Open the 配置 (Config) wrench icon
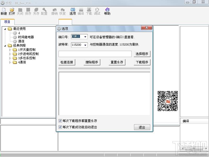 tap(44, 11)
